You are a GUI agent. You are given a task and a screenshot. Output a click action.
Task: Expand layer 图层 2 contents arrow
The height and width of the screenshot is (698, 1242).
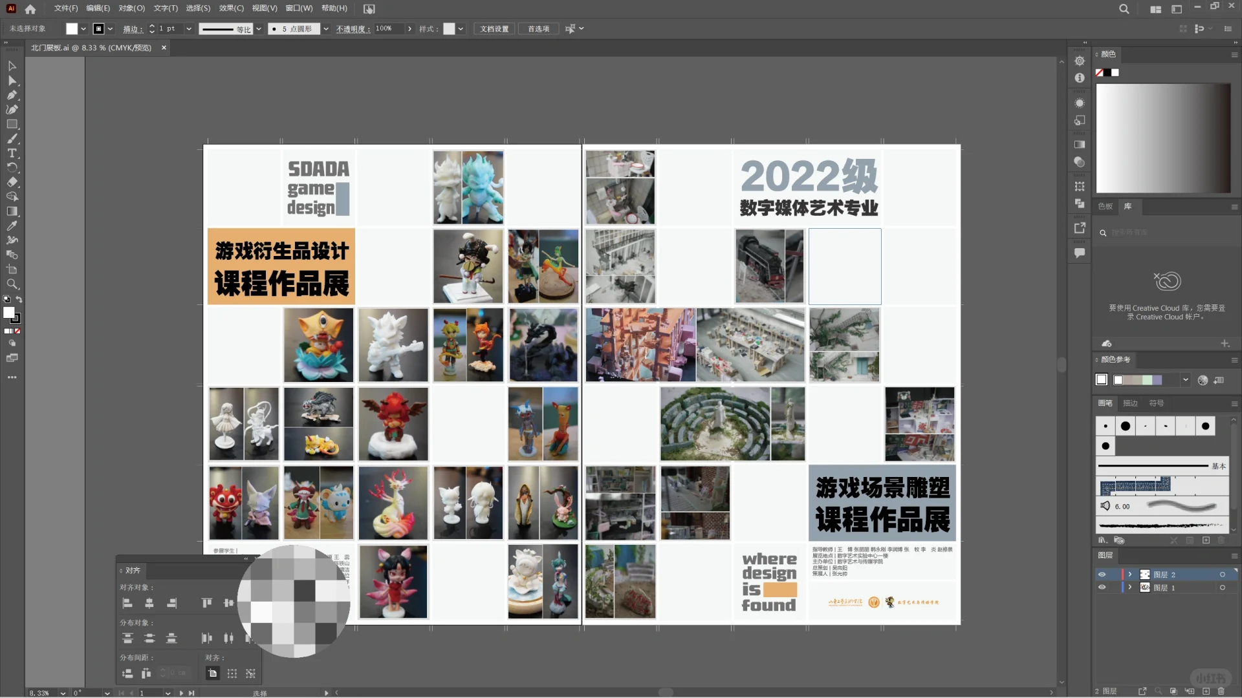coord(1130,574)
